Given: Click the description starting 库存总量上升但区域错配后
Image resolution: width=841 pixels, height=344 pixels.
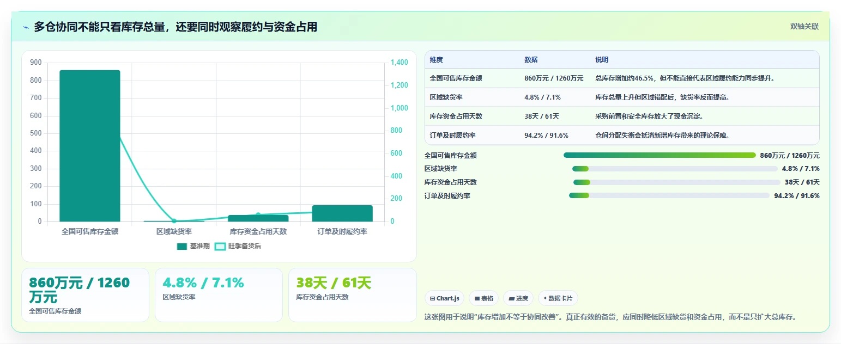Looking at the screenshot, I should pos(662,97).
